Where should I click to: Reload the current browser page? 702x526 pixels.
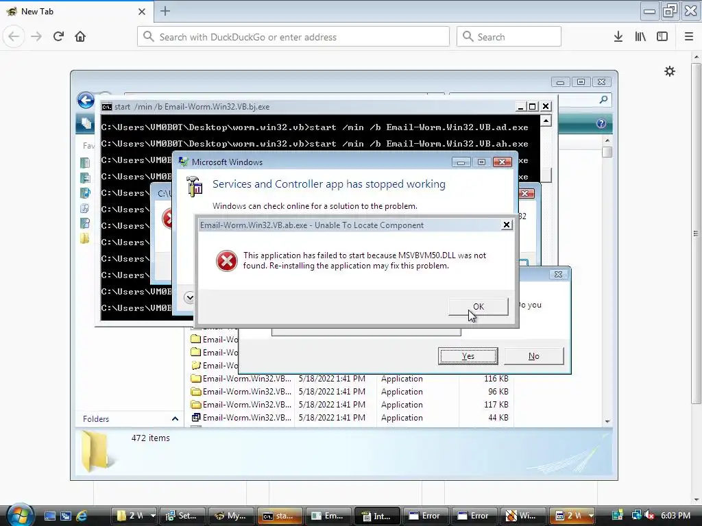point(59,37)
